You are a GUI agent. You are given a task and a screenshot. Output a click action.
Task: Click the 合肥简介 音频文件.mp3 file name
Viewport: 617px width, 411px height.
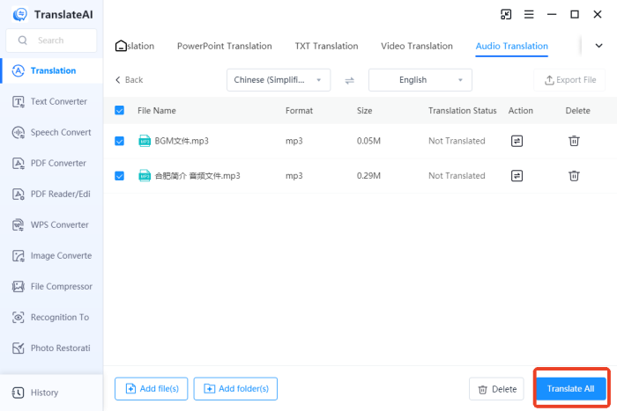pyautogui.click(x=197, y=176)
